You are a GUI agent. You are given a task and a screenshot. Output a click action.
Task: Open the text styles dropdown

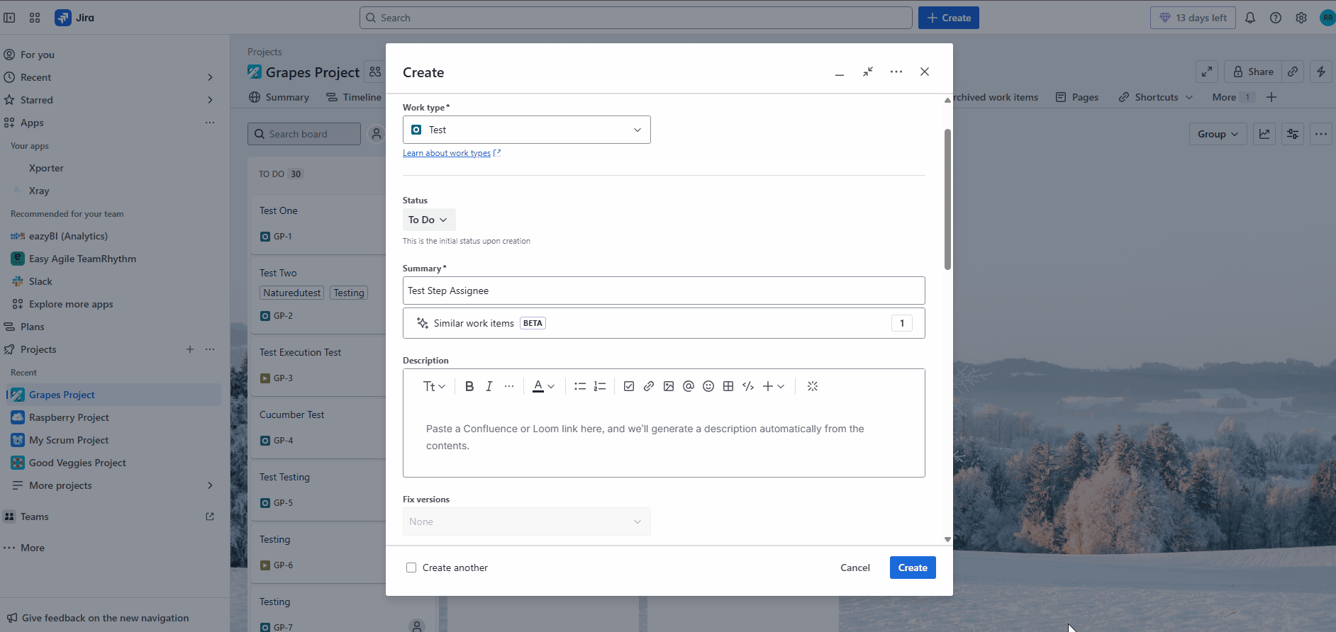(x=434, y=386)
